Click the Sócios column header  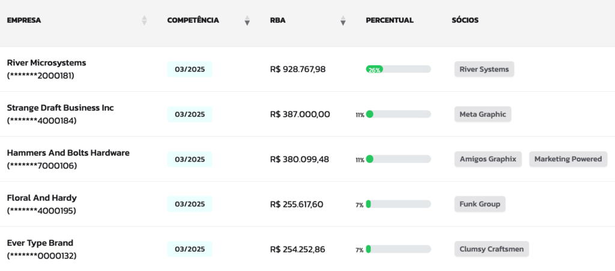coord(465,20)
